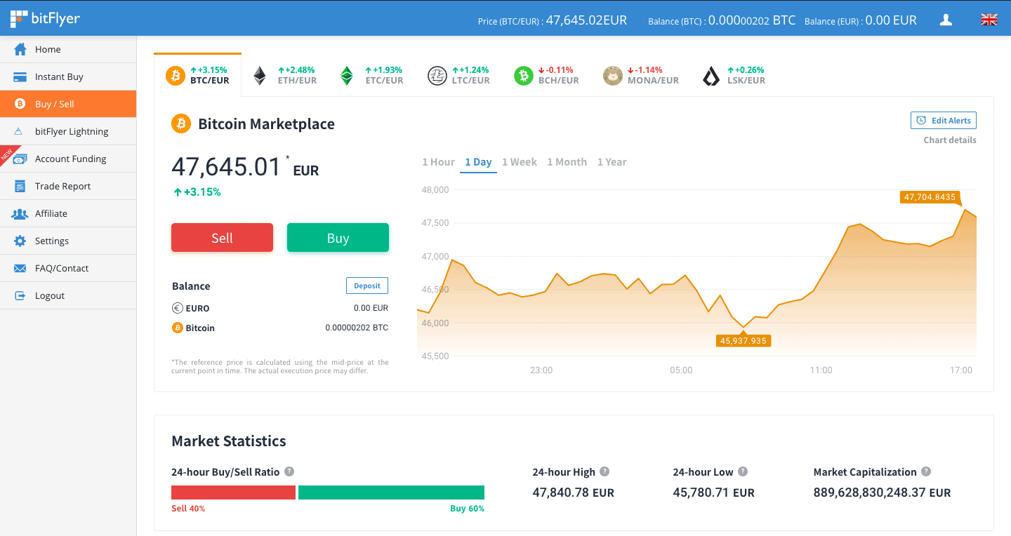Viewport: 1011px width, 536px height.
Task: Set chart range to 1 Year
Action: tap(612, 162)
